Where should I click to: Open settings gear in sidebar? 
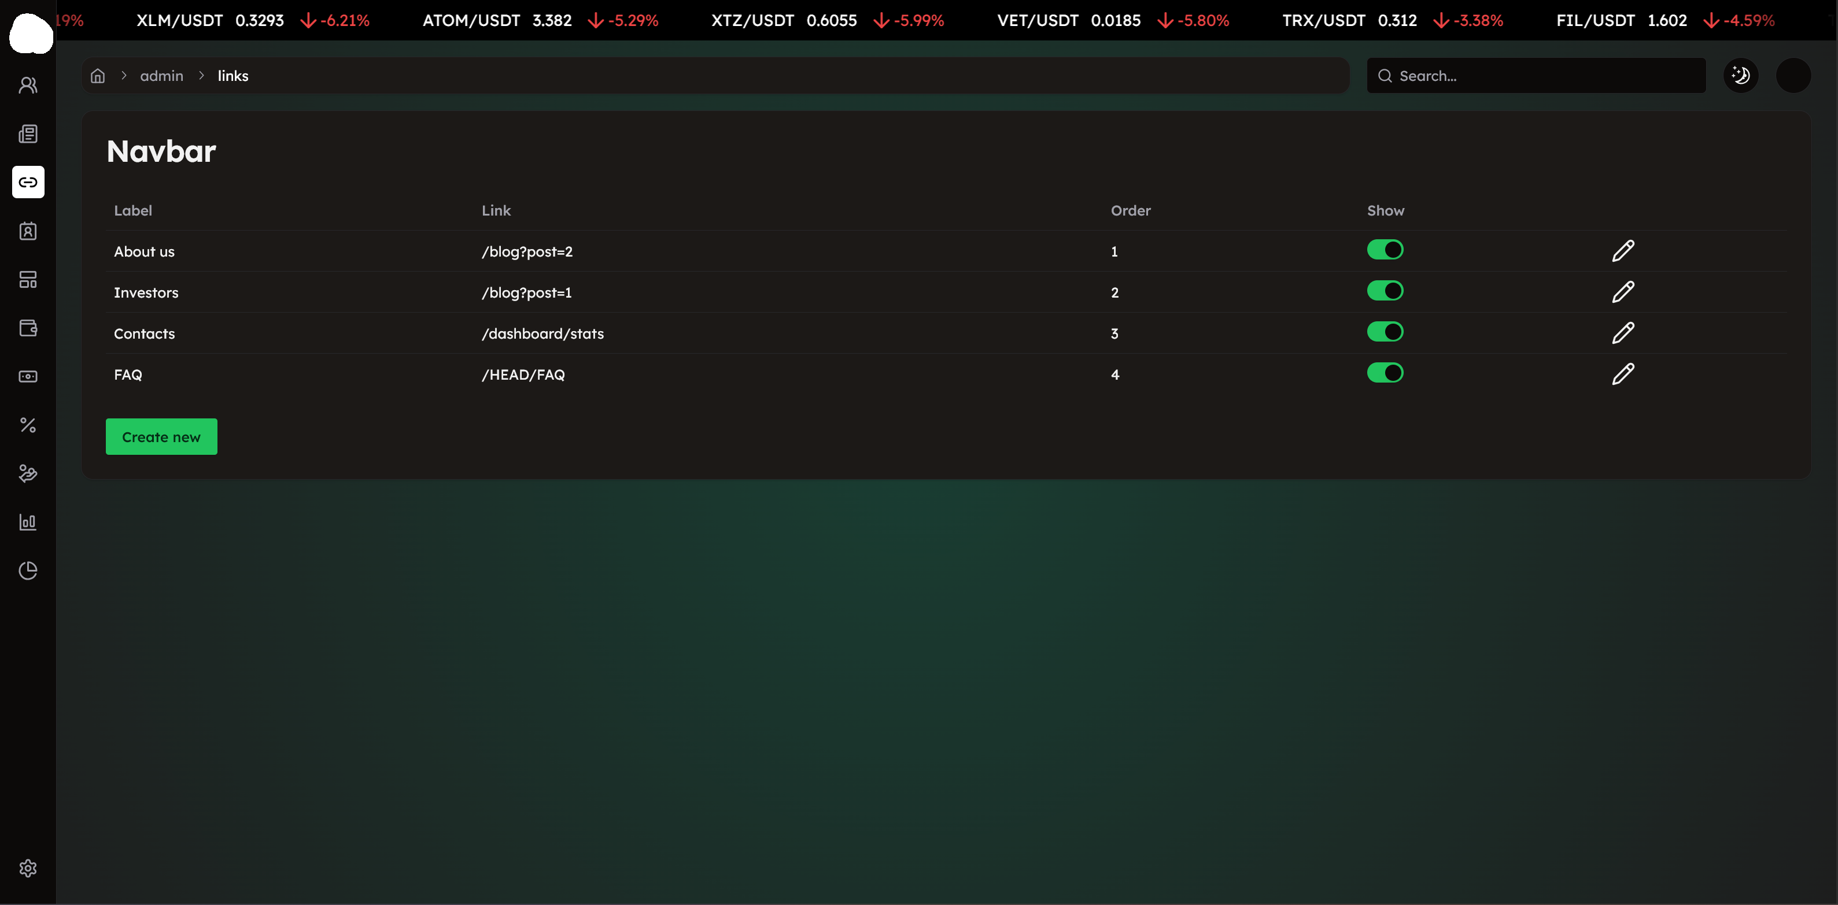click(x=28, y=868)
